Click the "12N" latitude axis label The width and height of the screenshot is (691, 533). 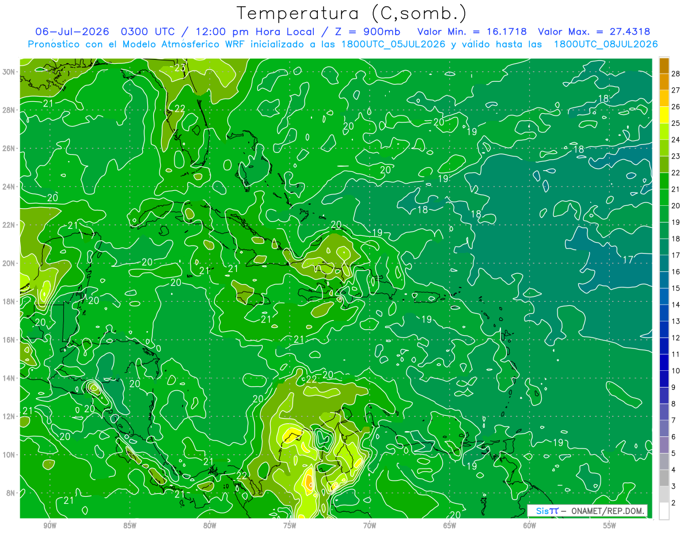[x=9, y=416]
